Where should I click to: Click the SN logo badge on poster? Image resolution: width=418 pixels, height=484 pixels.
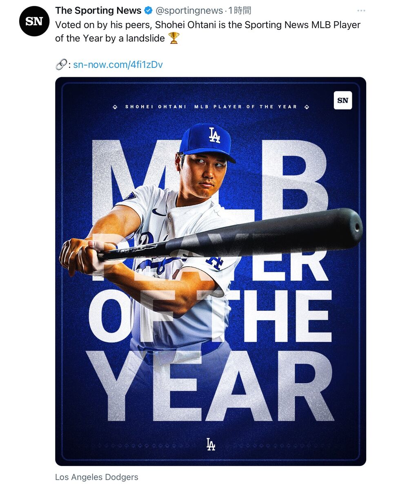coord(343,100)
